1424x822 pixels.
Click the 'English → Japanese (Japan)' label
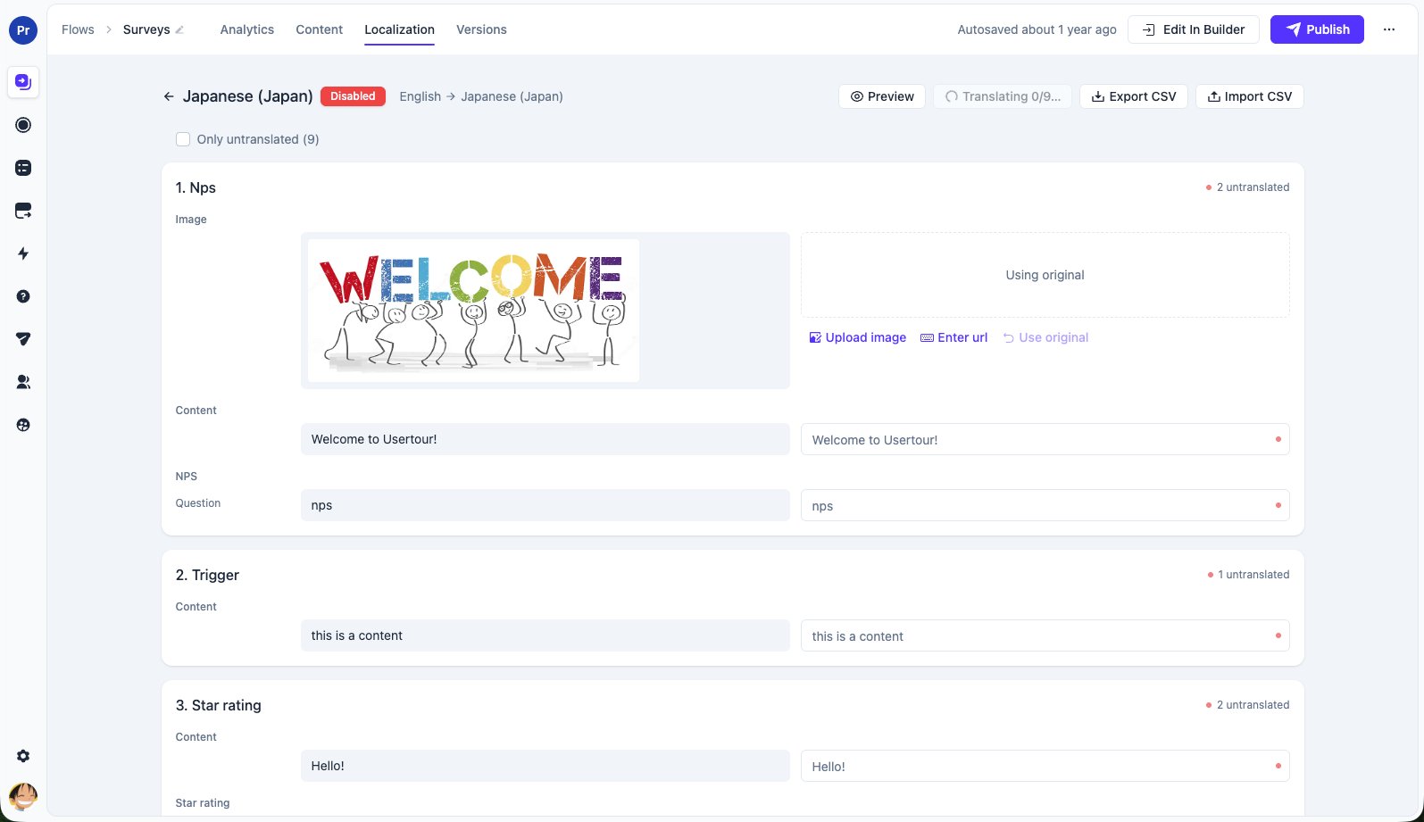pos(481,96)
